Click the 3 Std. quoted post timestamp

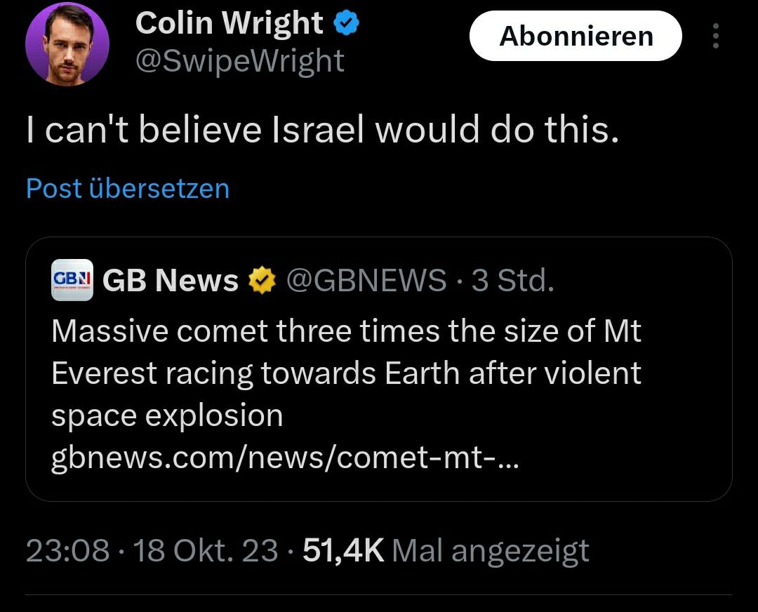point(513,281)
